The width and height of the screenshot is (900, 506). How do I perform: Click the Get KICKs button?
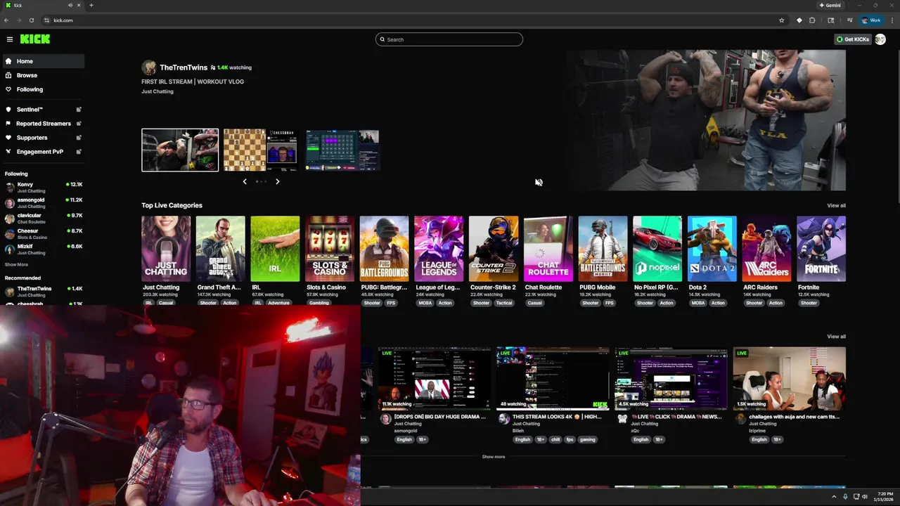coord(853,39)
